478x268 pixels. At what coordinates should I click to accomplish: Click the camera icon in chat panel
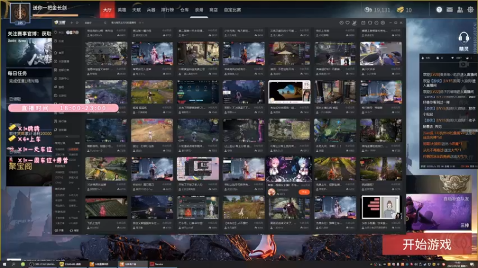(x=464, y=64)
